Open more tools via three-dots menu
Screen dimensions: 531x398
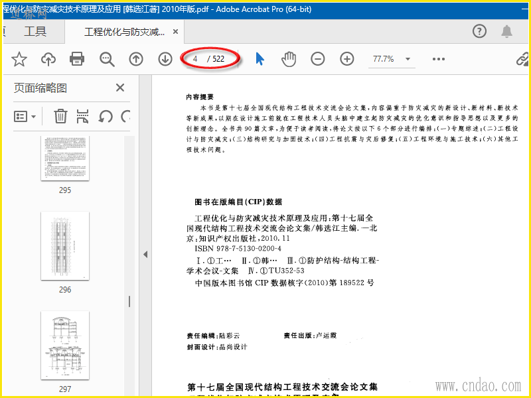click(439, 59)
